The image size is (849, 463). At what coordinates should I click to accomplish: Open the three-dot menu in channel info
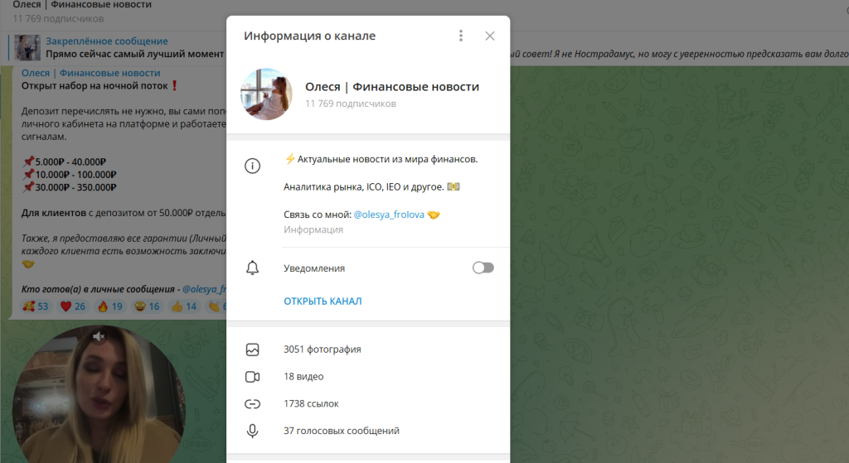coord(461,36)
